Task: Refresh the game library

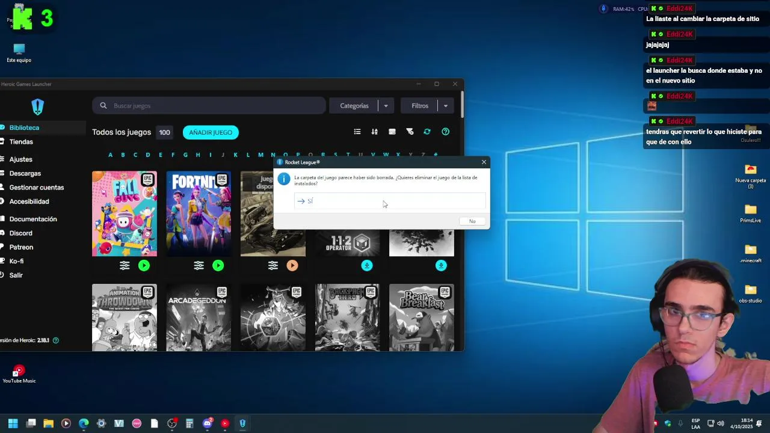Action: pos(427,132)
